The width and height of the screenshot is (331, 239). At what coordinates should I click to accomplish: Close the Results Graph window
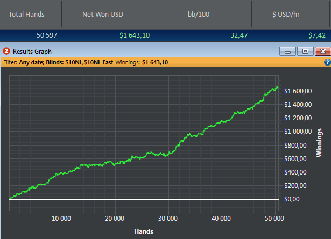tap(323, 52)
